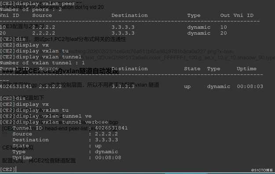Click verbose Source value 2.2.2.2
275x174 pixels.
click(106, 134)
